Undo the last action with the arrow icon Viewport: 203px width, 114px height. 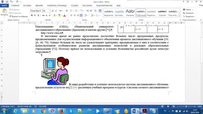point(11,2)
